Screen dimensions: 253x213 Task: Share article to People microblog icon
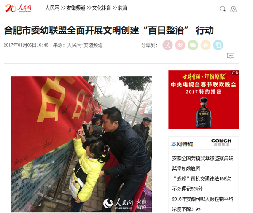pyautogui.click(x=167, y=45)
